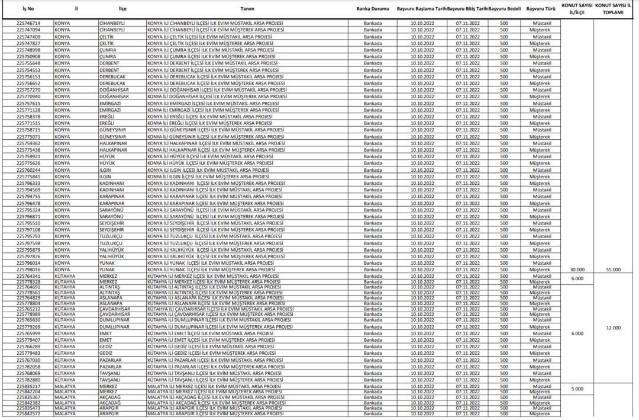Screen dimensions: 639x420
Task: Select "KONYA İLİ HÜYÜK İLÇESİ İLK EVİM MÜŞTEREK" description
Action: [x=210, y=163]
